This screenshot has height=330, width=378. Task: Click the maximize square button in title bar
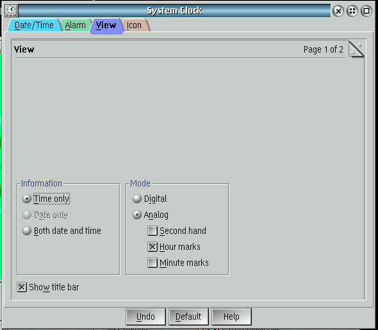point(366,11)
